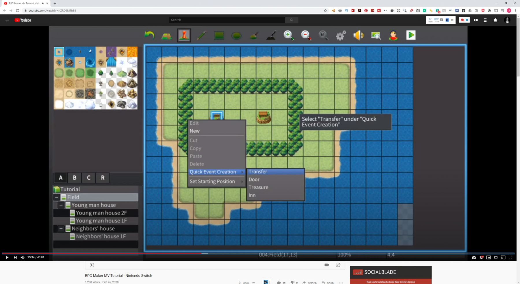Image resolution: width=520 pixels, height=284 pixels.
Task: Select the Event mode icon
Action: pyautogui.click(x=184, y=35)
